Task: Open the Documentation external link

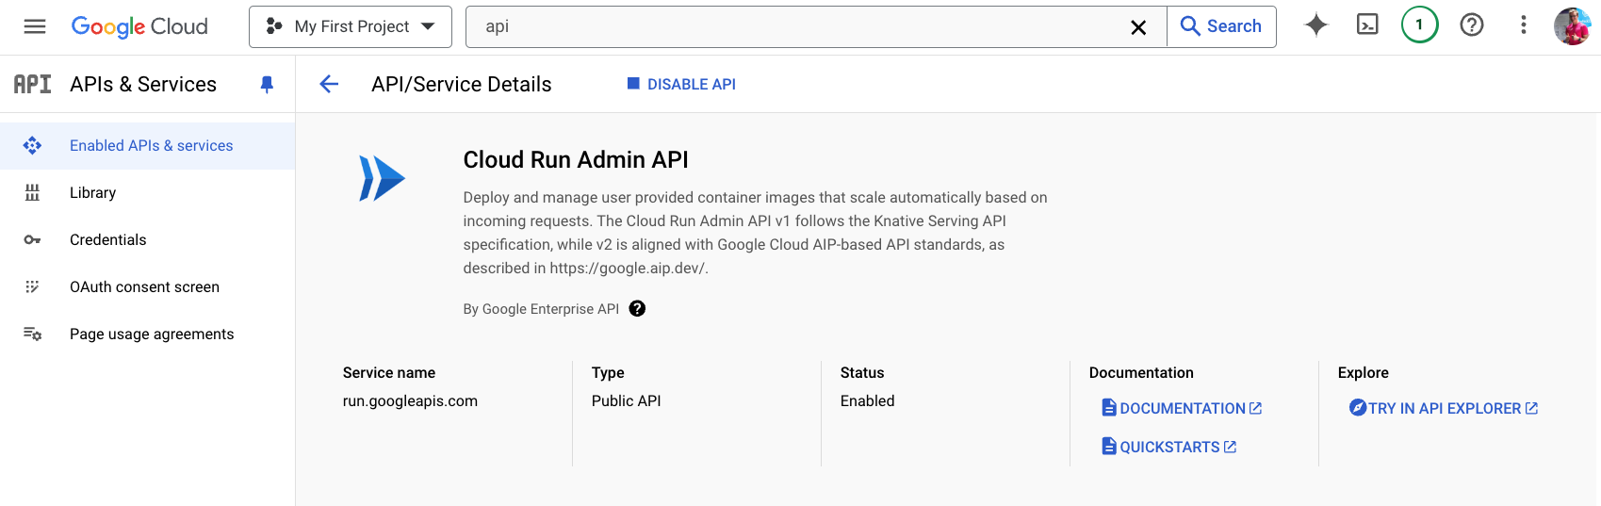Action: coord(1182,408)
